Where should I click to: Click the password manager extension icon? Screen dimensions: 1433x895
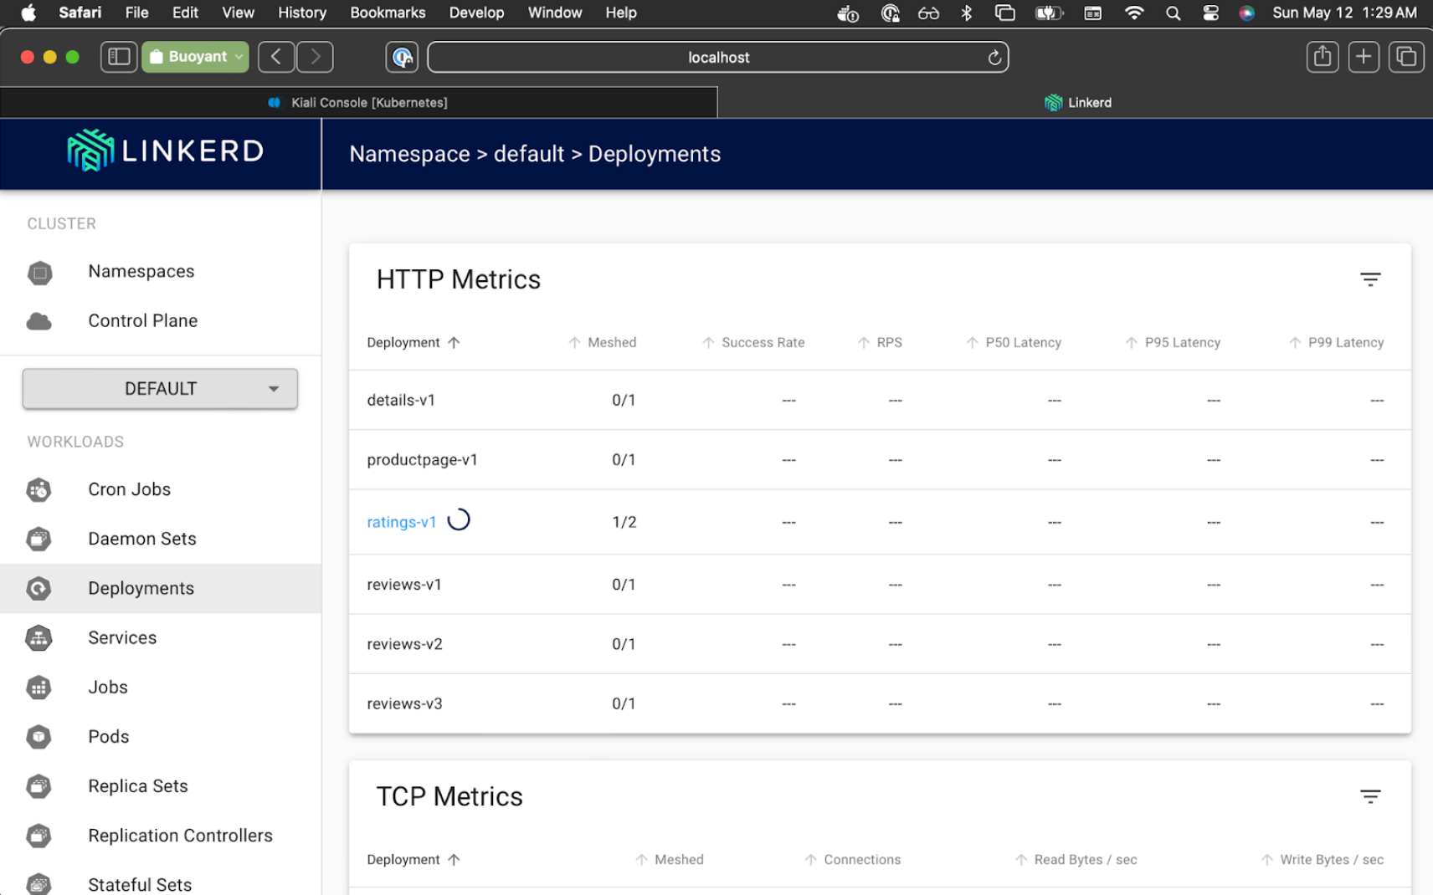pos(402,57)
